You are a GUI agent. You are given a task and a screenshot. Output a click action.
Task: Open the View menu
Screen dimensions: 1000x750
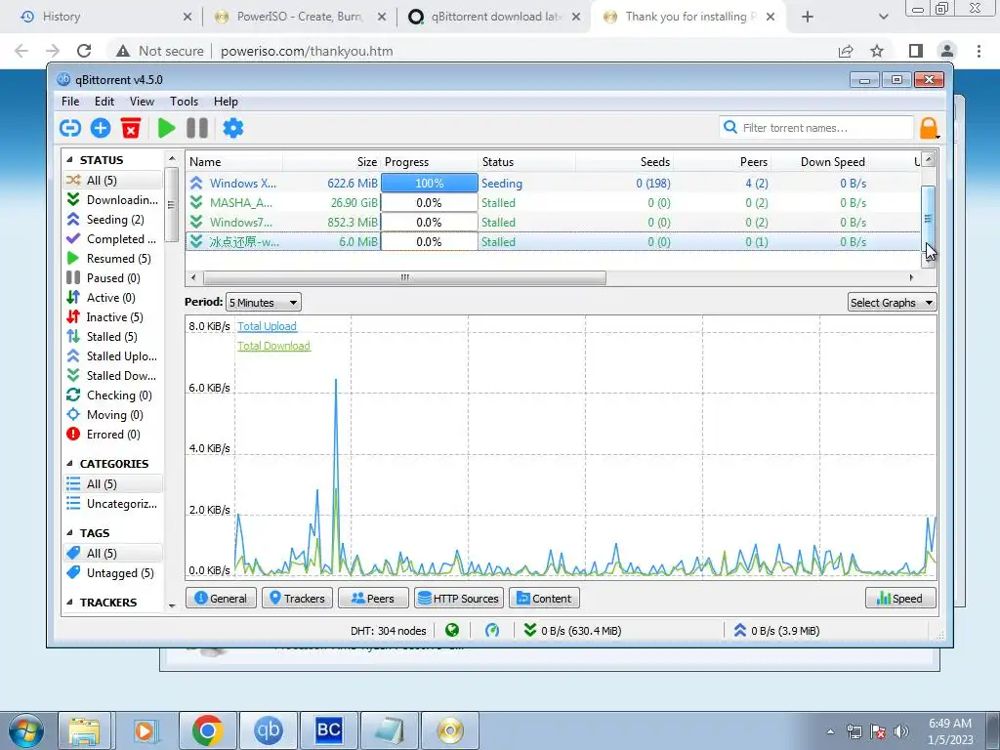(142, 102)
